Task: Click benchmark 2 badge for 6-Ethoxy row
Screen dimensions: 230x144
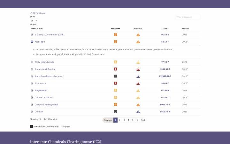Action: (x=115, y=35)
